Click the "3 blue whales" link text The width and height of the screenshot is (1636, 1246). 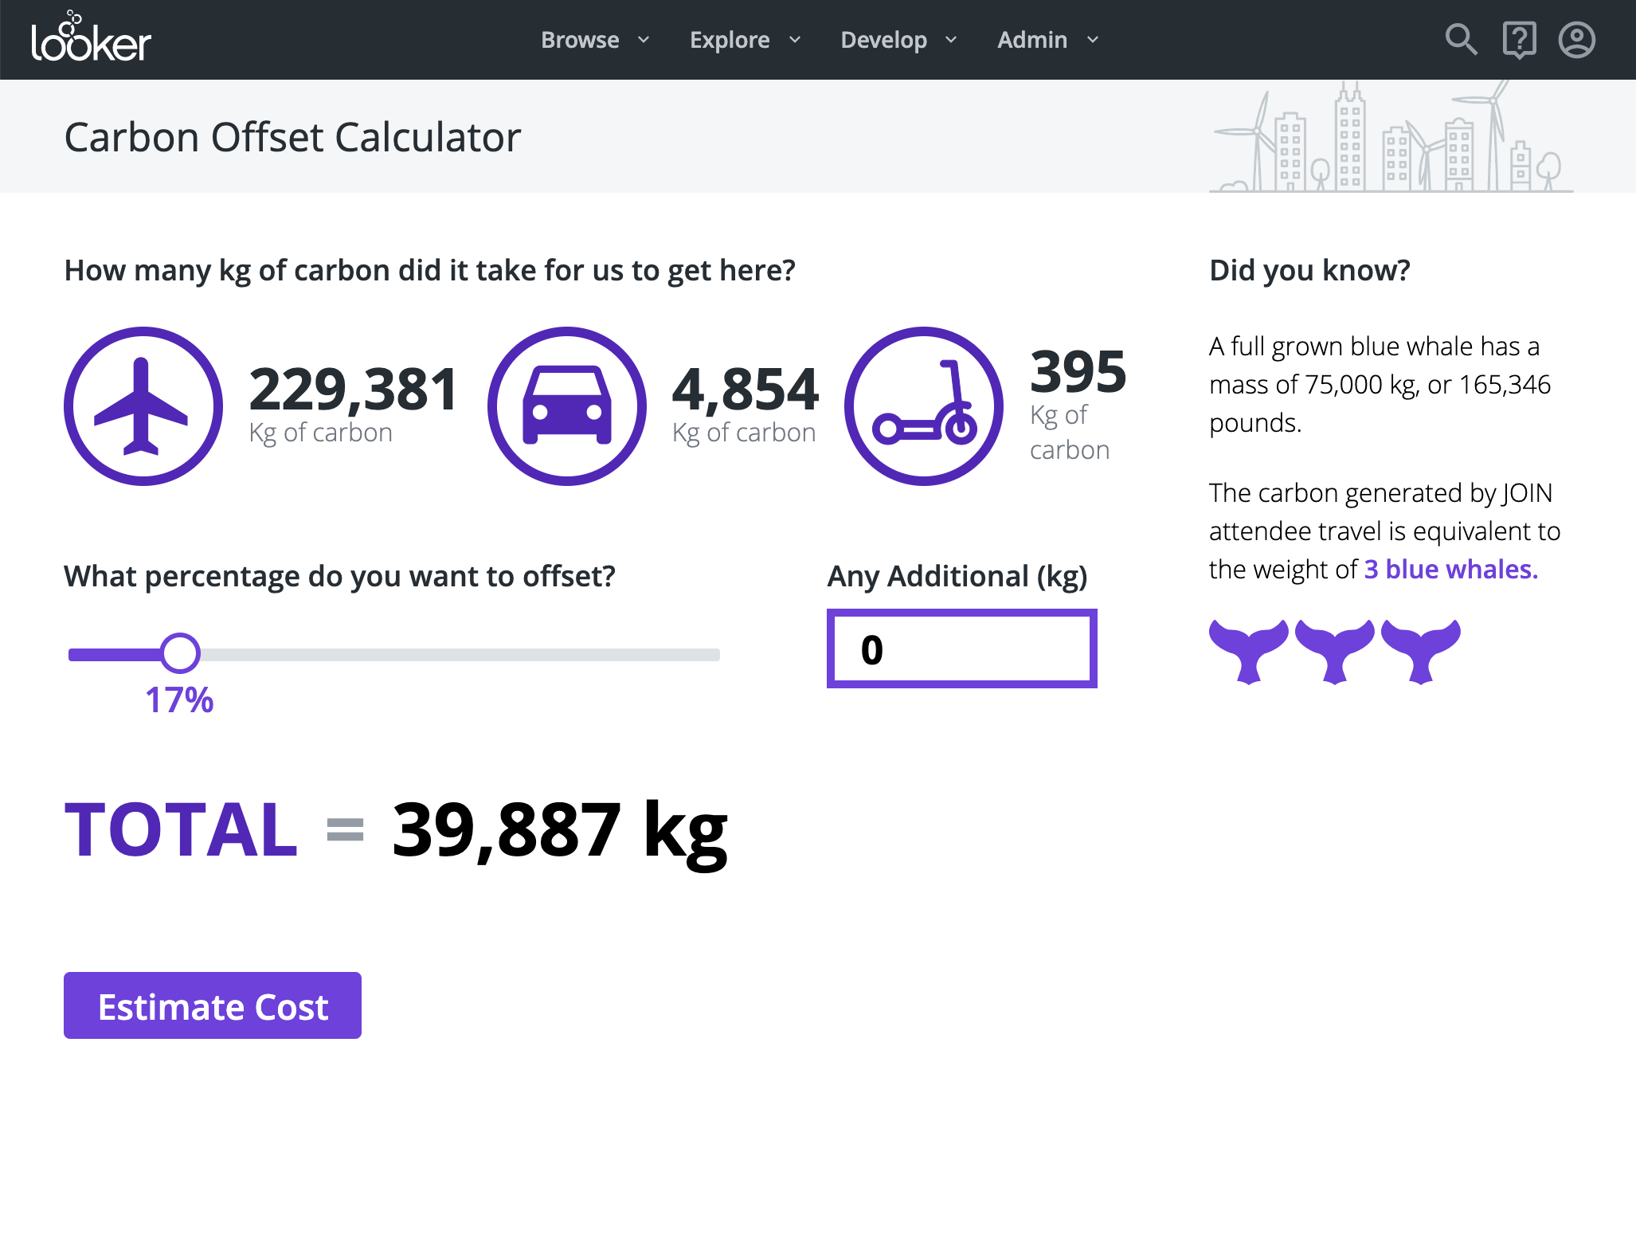[x=1450, y=569]
